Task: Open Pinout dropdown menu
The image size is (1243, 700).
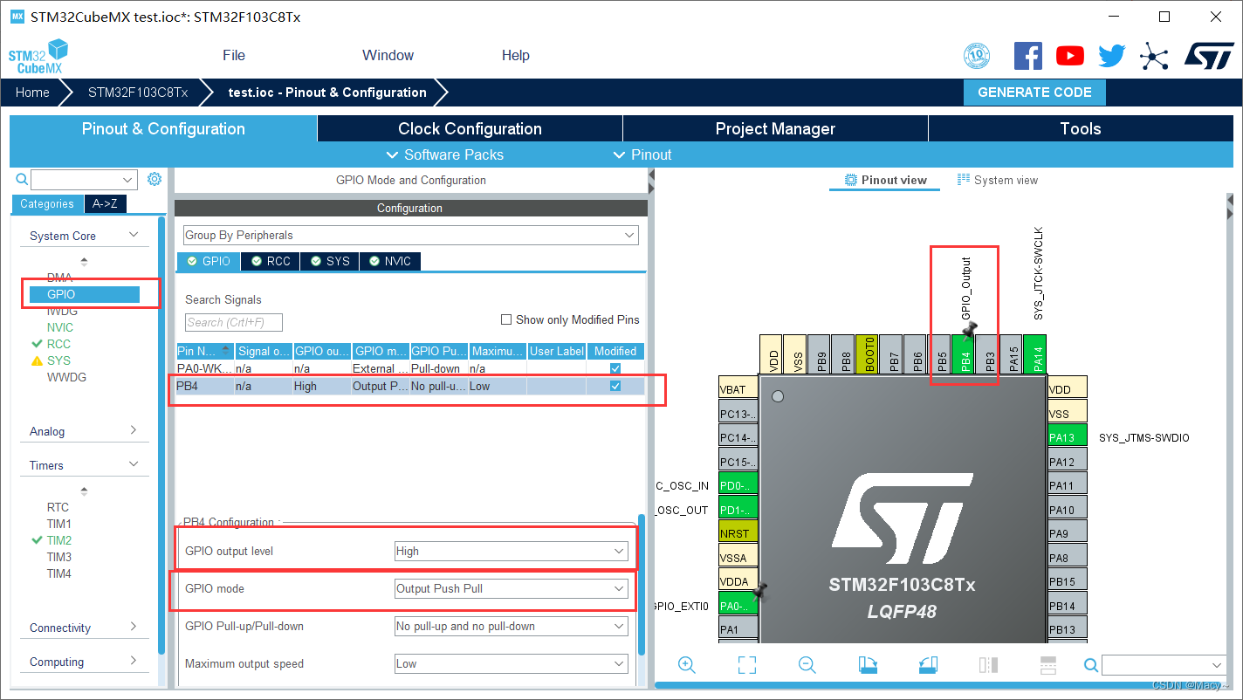Action: click(642, 154)
